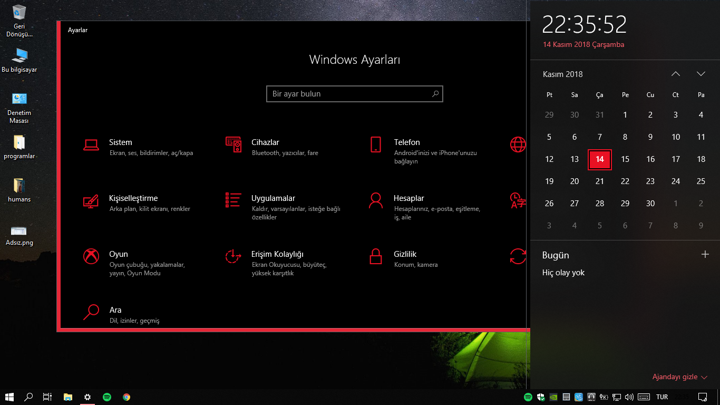The width and height of the screenshot is (720, 405).
Task: Click the headphones audio manager tray icon
Action: point(591,397)
